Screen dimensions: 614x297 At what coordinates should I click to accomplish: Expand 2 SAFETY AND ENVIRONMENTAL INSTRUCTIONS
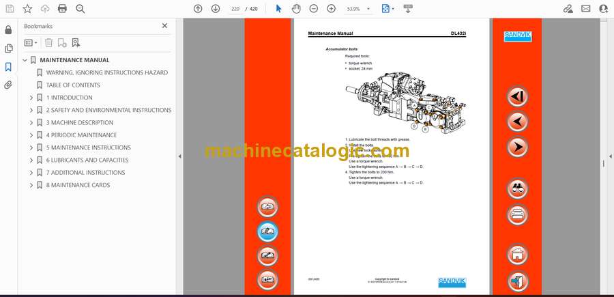pos(31,110)
